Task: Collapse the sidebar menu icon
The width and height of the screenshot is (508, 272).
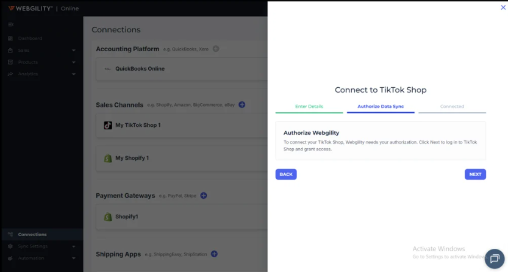Action: tap(11, 24)
